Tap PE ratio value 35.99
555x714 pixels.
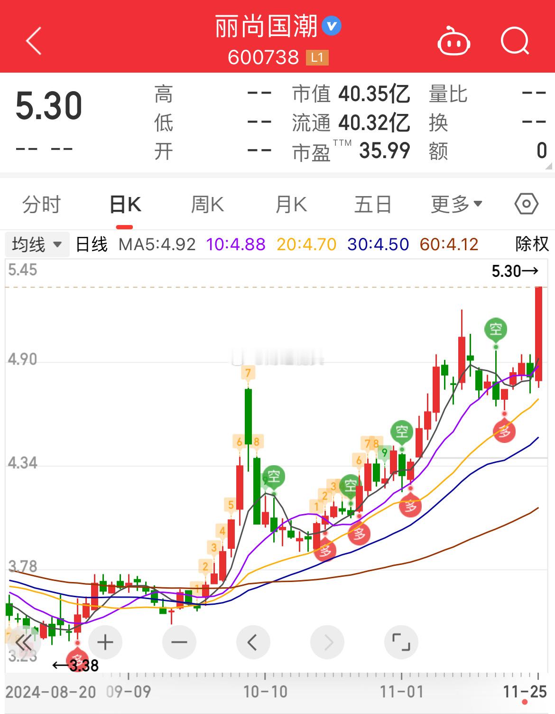coord(385,151)
